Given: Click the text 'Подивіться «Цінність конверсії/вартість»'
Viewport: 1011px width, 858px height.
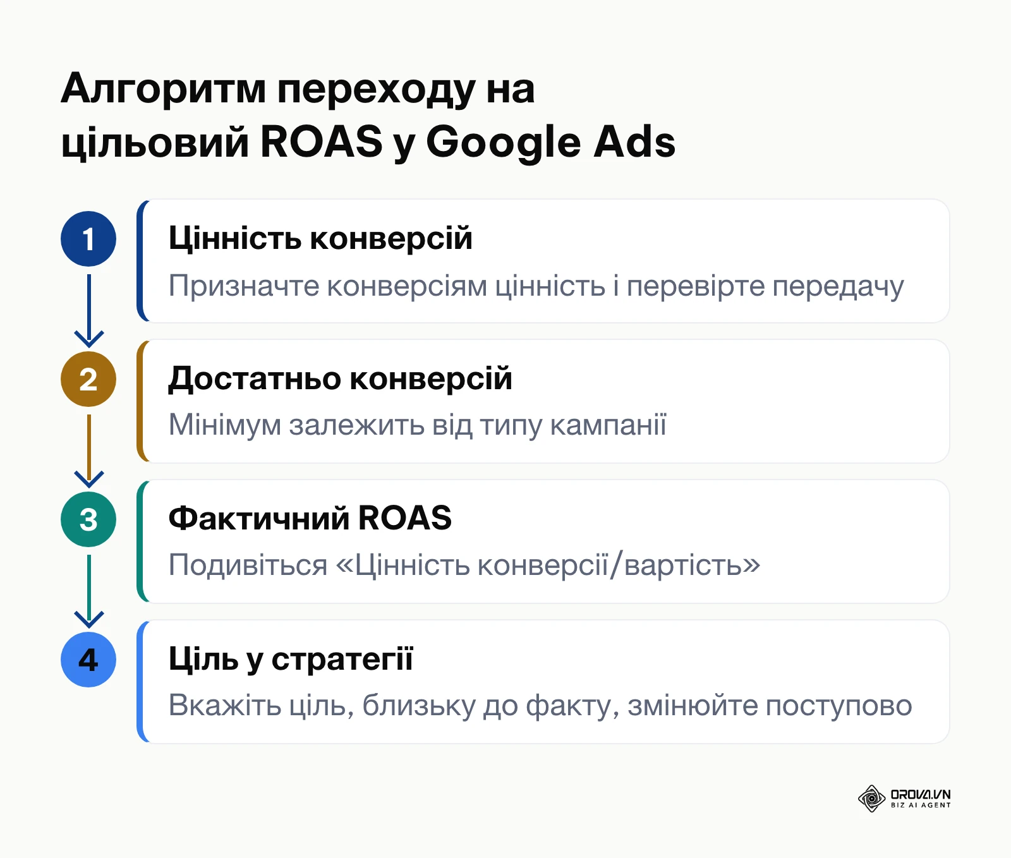Looking at the screenshot, I should tap(464, 565).
